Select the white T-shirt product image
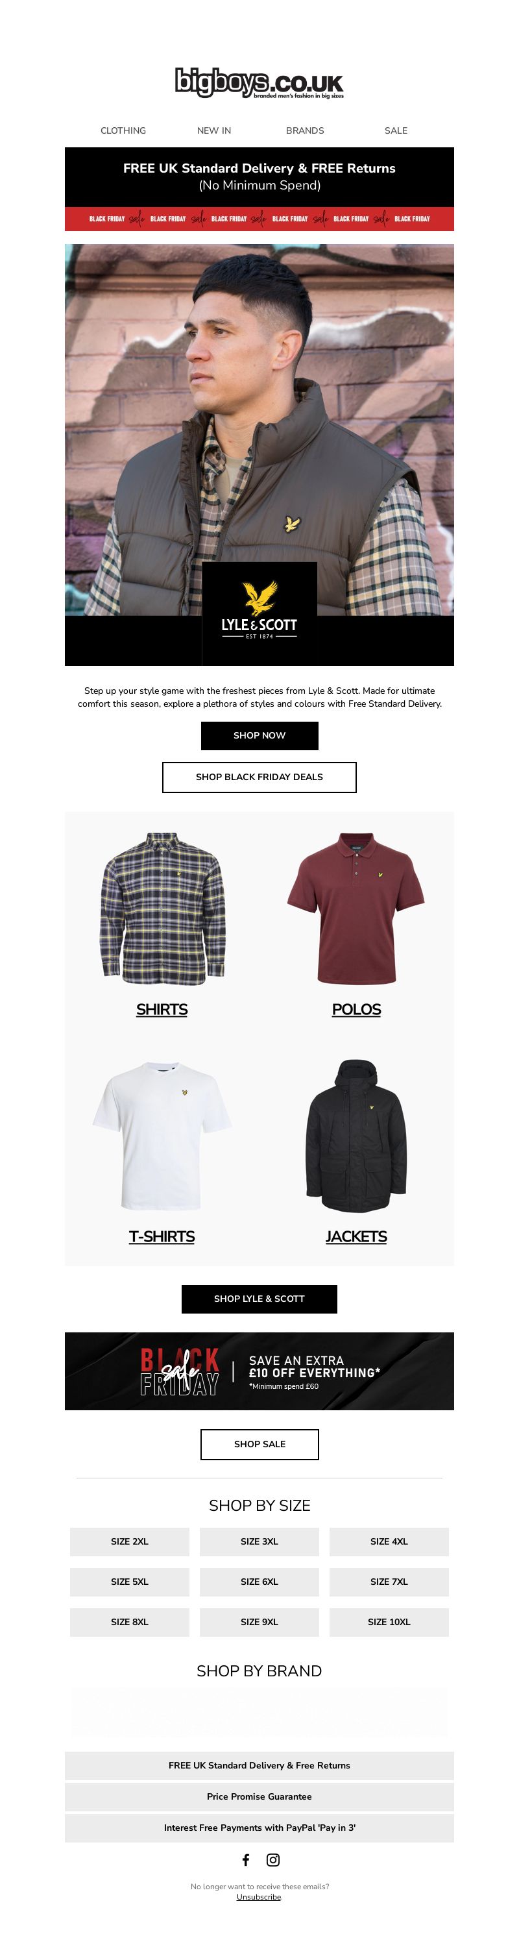Screen dimensions: 519x1934 [x=162, y=1135]
